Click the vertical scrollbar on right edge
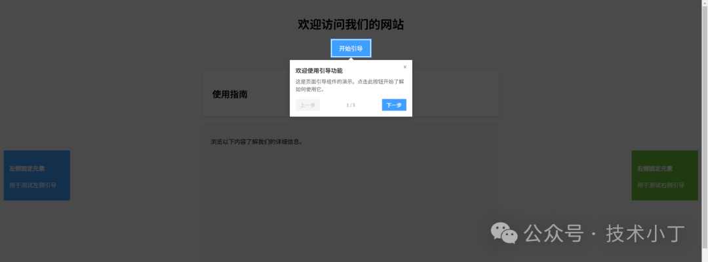708x262 pixels. [x=705, y=131]
